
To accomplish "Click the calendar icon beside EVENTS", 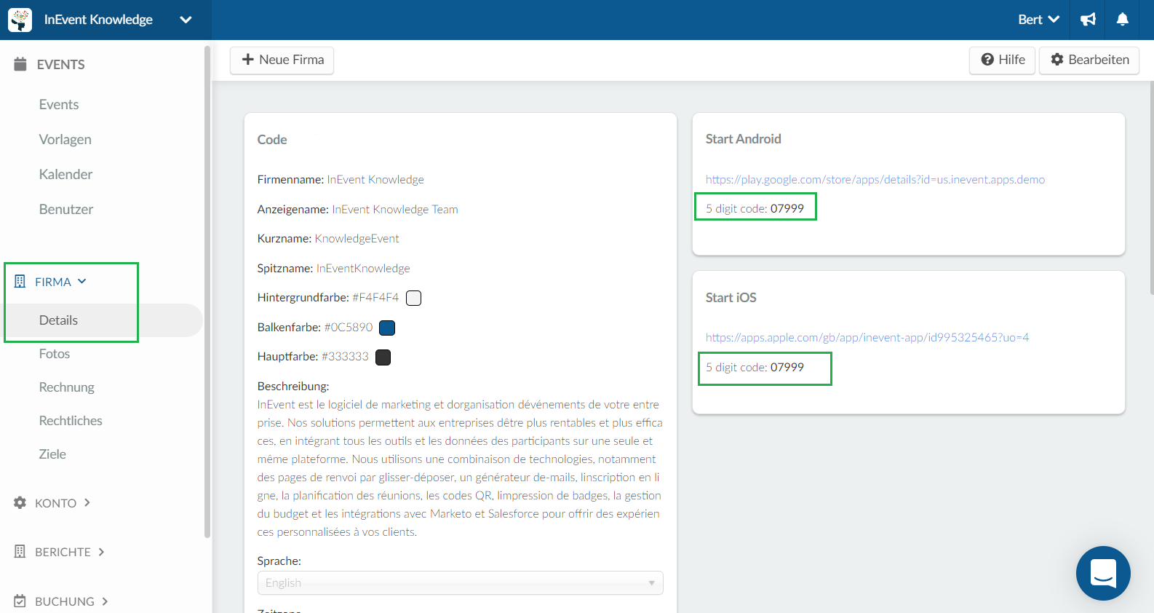I will [20, 64].
